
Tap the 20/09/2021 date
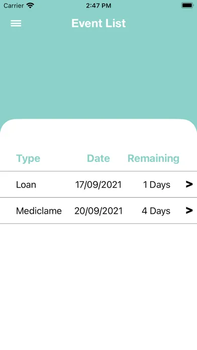click(98, 211)
